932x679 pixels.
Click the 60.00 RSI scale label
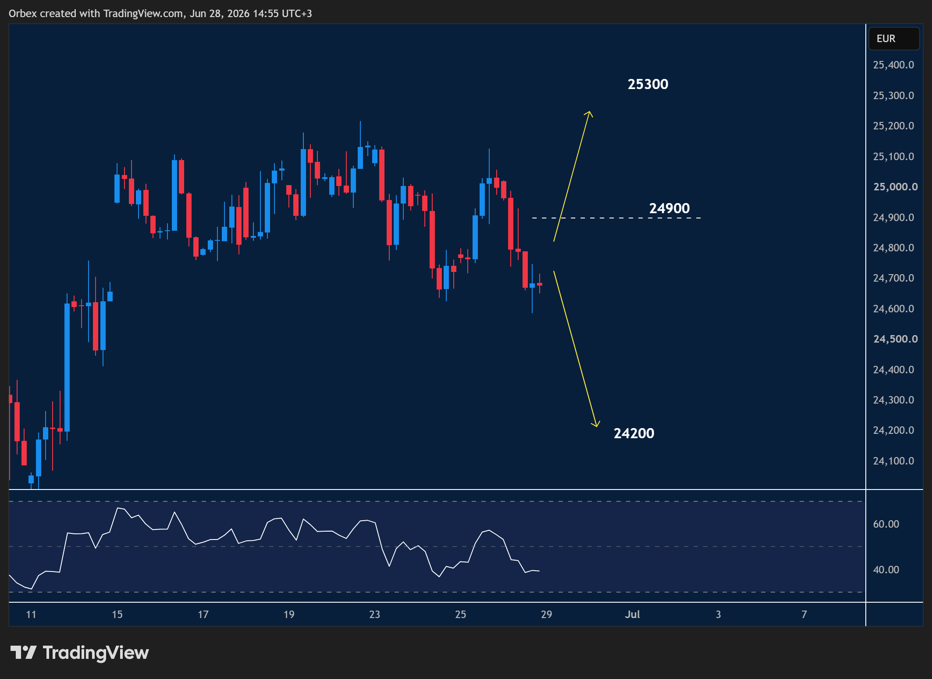point(886,524)
